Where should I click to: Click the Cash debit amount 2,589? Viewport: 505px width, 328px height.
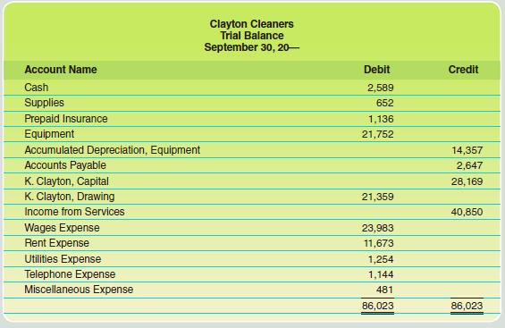tap(381, 88)
